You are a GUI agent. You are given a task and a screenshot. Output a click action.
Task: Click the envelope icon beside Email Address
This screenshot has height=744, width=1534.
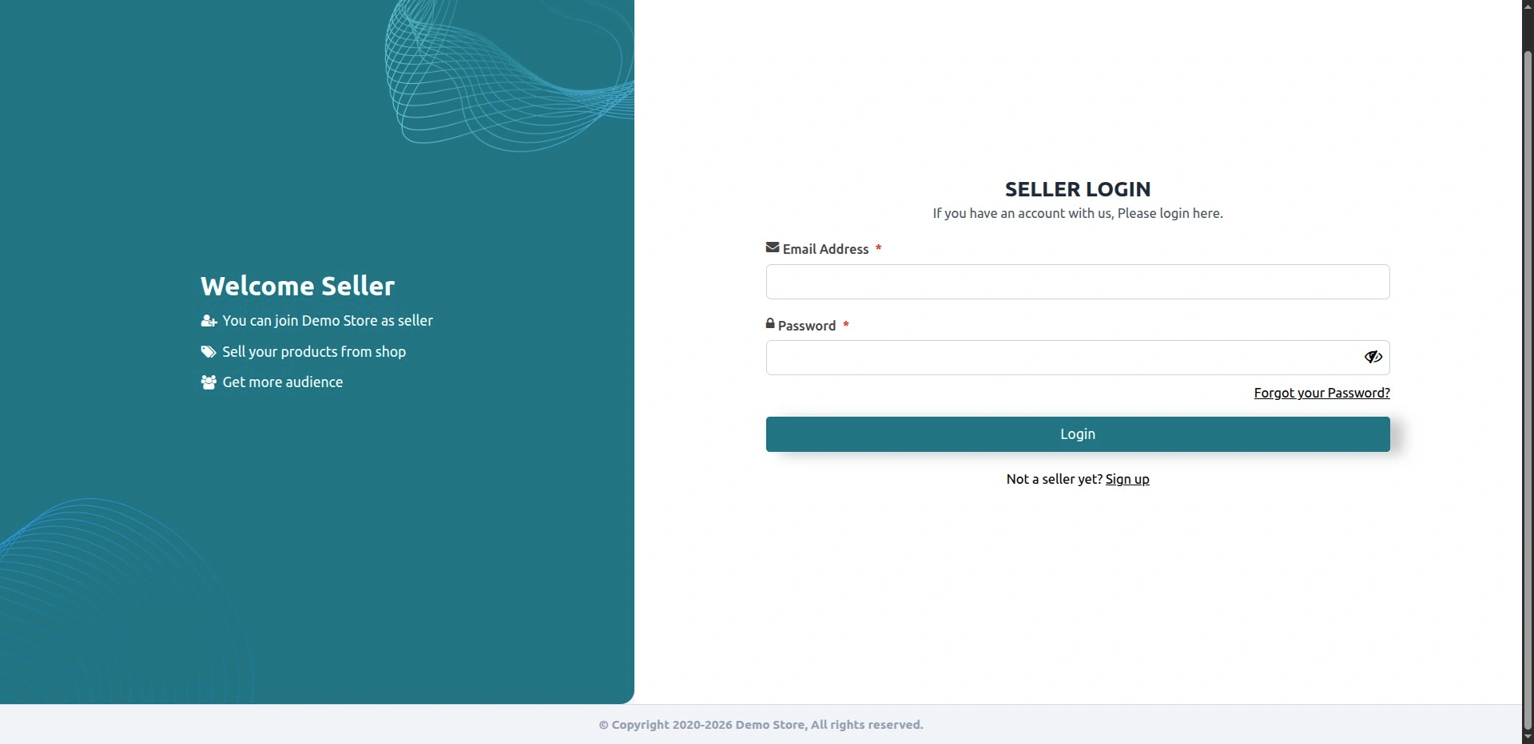pyautogui.click(x=773, y=247)
